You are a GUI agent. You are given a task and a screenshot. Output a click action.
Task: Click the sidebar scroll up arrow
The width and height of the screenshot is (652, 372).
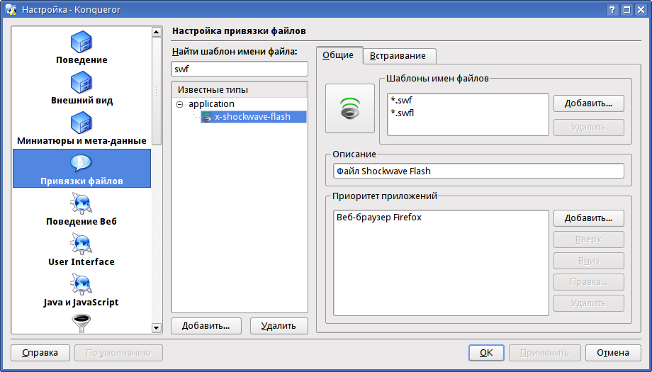(157, 32)
